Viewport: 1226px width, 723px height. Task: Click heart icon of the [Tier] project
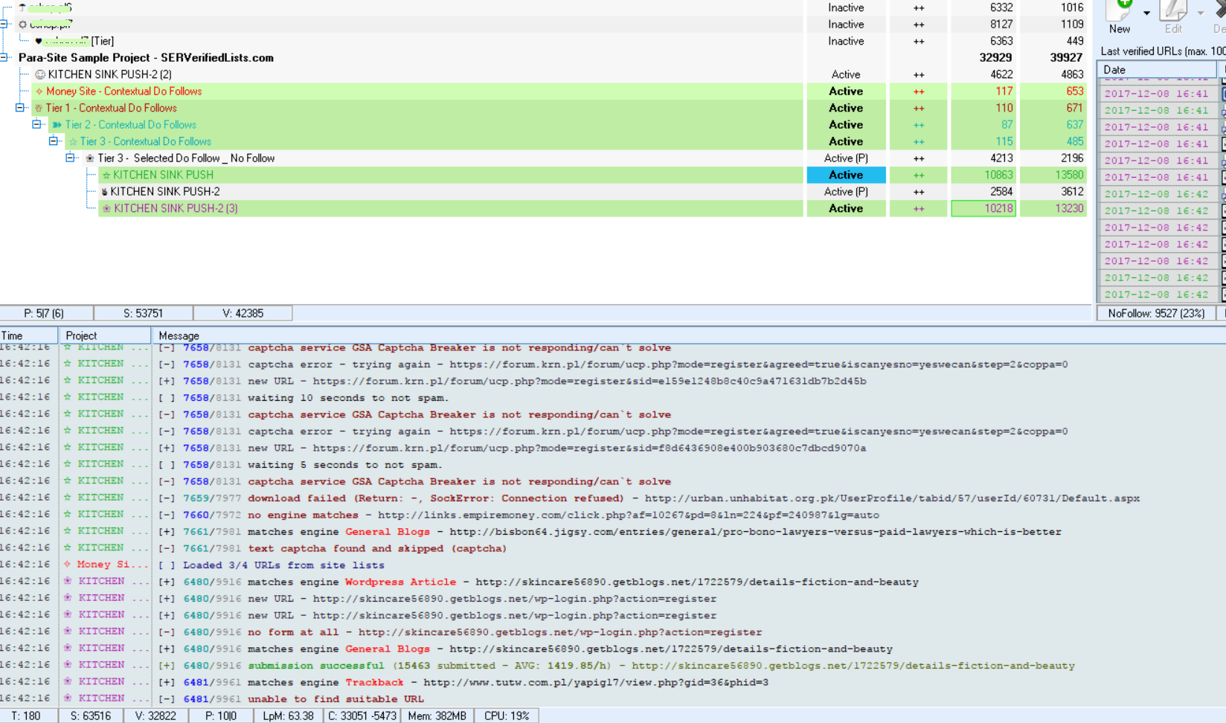39,41
